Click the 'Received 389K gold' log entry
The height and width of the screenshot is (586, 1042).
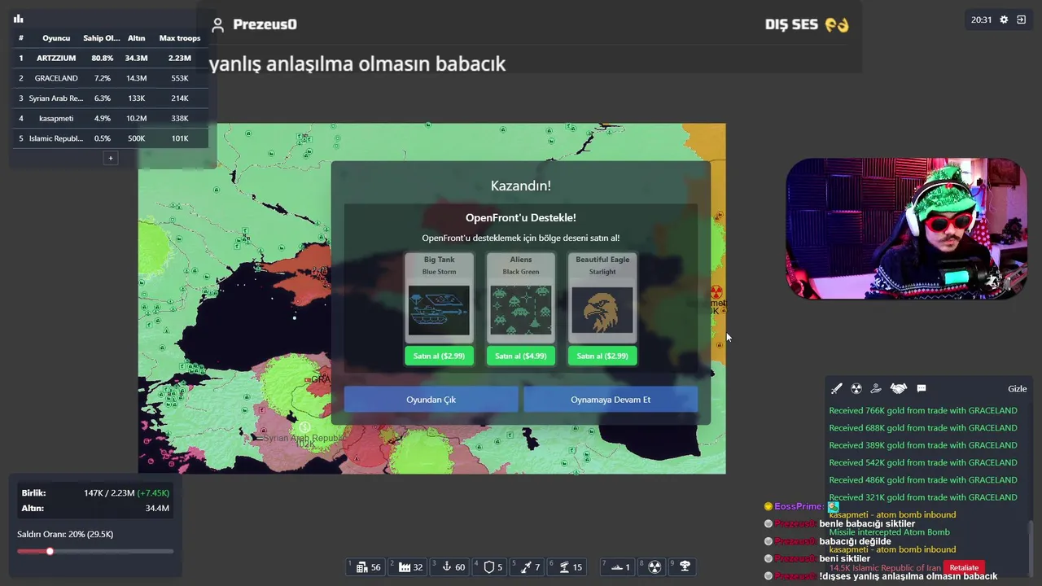pos(922,445)
